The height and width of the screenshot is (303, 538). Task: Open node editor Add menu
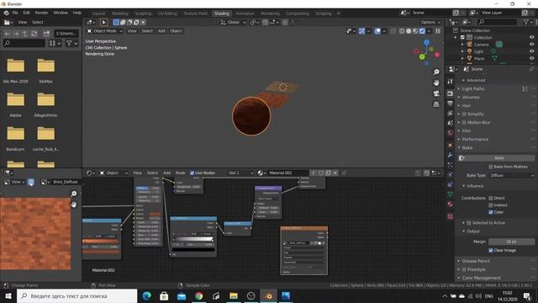coord(166,173)
